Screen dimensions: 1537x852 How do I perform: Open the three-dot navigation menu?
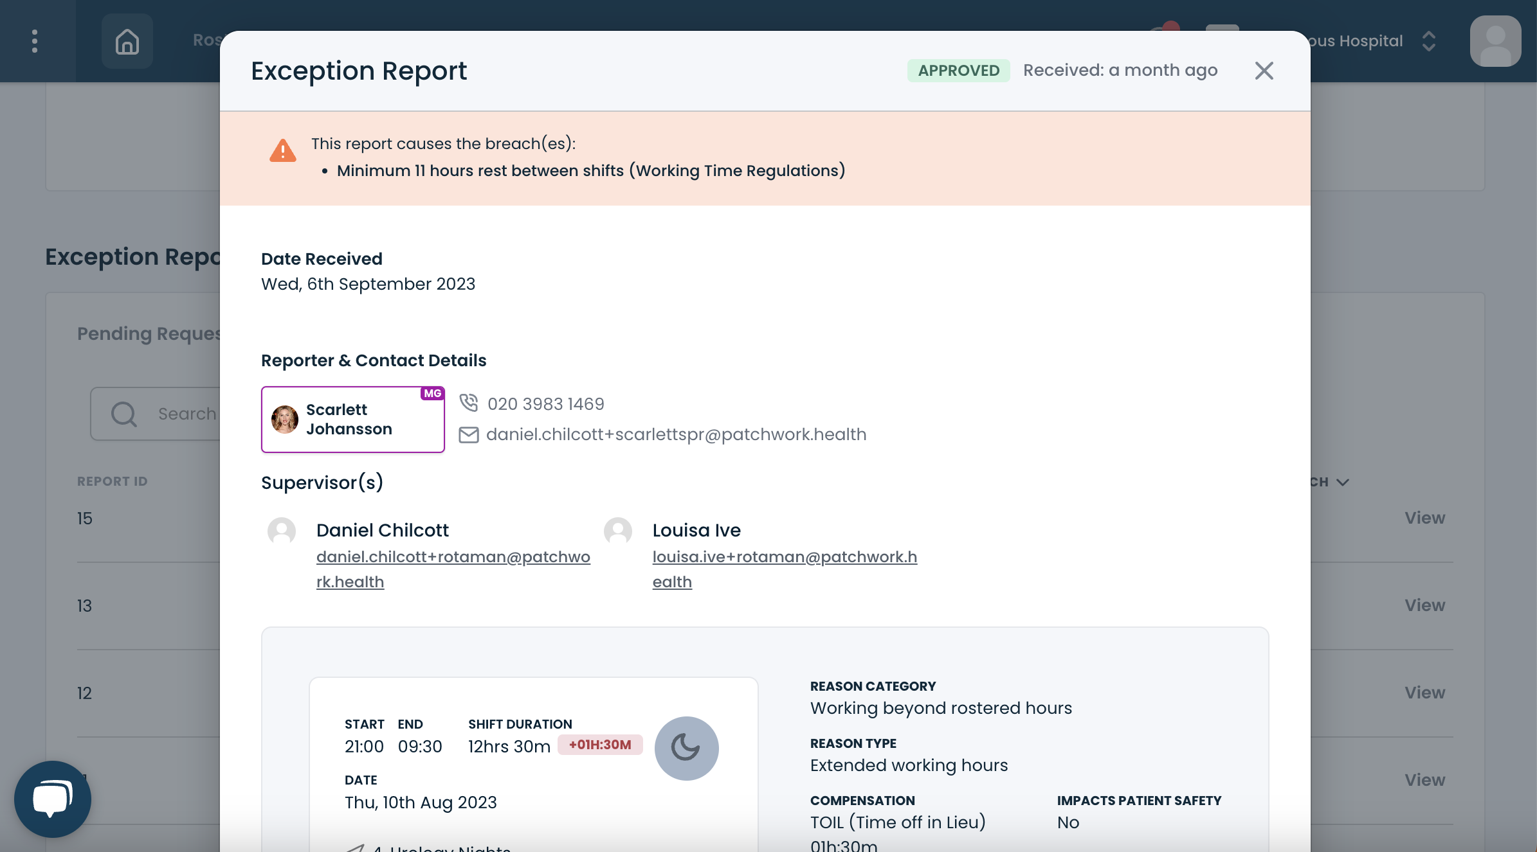[x=35, y=41]
